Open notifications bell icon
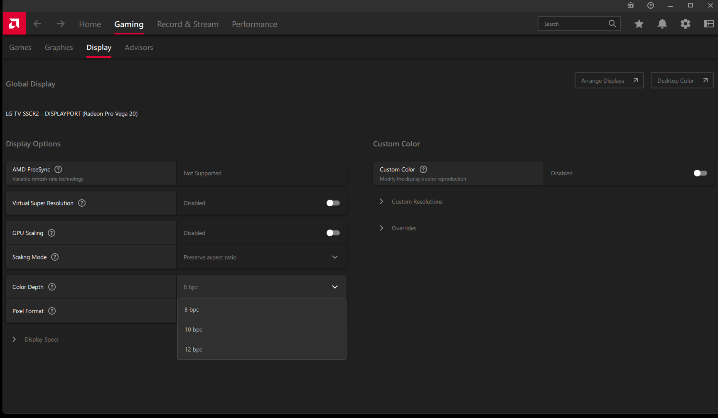This screenshot has width=718, height=418. (x=662, y=24)
